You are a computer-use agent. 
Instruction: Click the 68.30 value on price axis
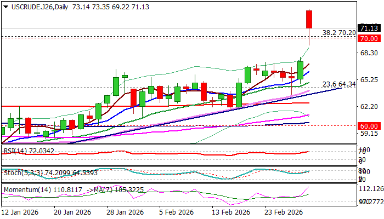(x=366, y=53)
